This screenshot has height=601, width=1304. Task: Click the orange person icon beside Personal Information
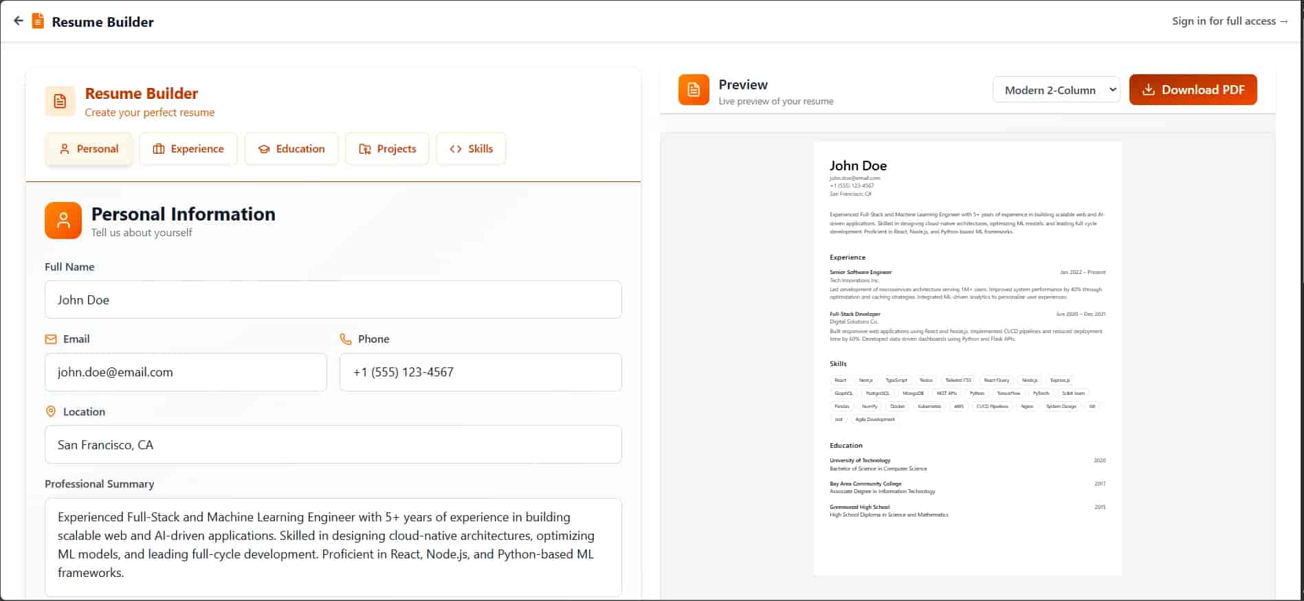pos(63,220)
